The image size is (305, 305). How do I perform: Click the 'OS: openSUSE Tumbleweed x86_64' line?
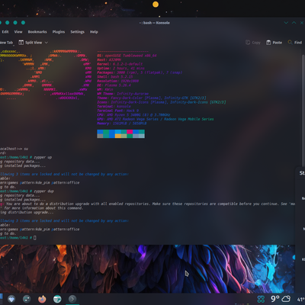[x=127, y=56]
